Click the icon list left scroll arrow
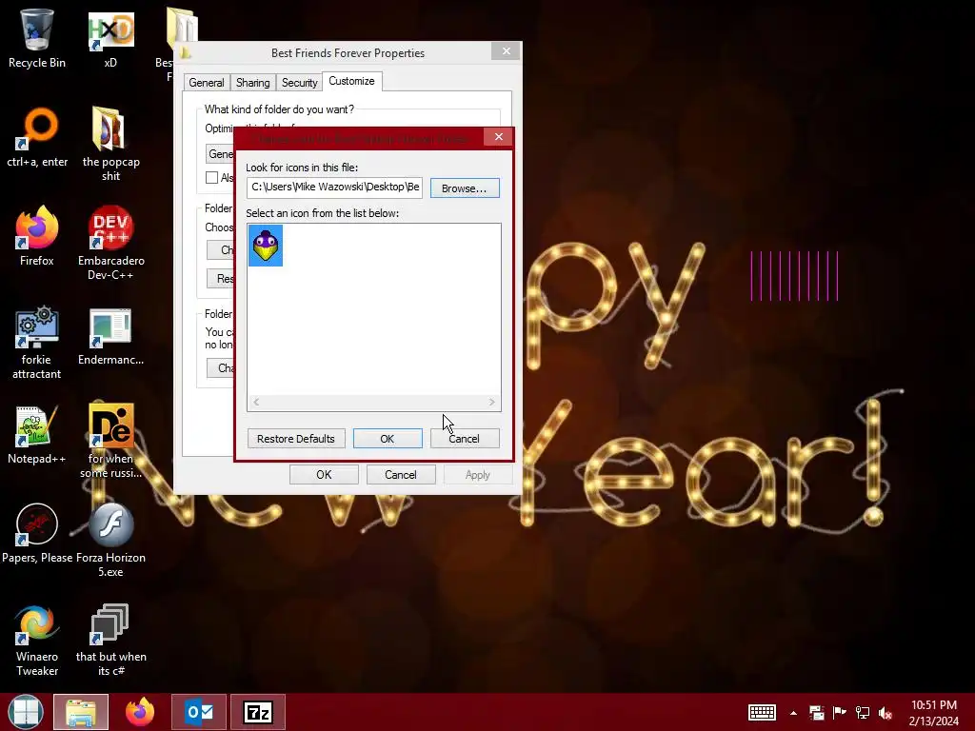 (256, 403)
